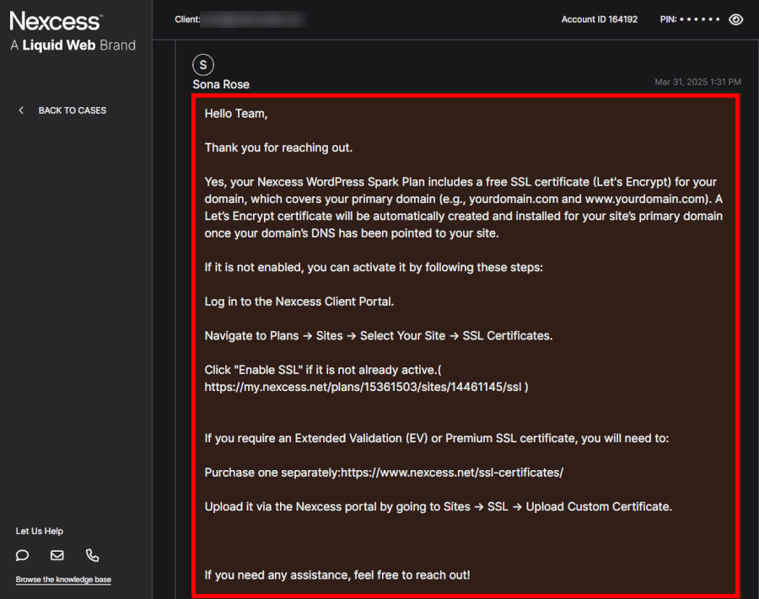Click the Extended Validation (EV) sentence
This screenshot has height=599, width=759.
(x=436, y=438)
